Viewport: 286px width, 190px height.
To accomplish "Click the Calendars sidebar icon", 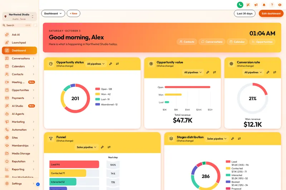I will pyautogui.click(x=7, y=66).
